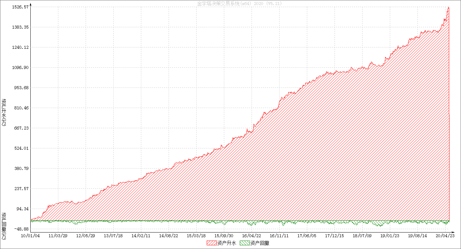Click the date label 14/02/11
Screen dimensions: 461x249
coord(141,236)
